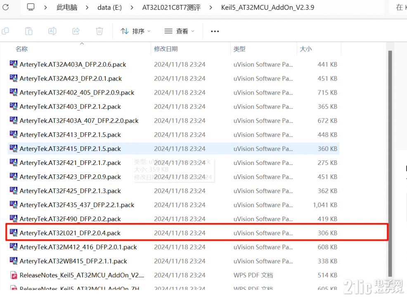The width and height of the screenshot is (407, 297).
Task: Select the AT32F421_DFP.2.1.7 pack file icon
Action: 14,162
